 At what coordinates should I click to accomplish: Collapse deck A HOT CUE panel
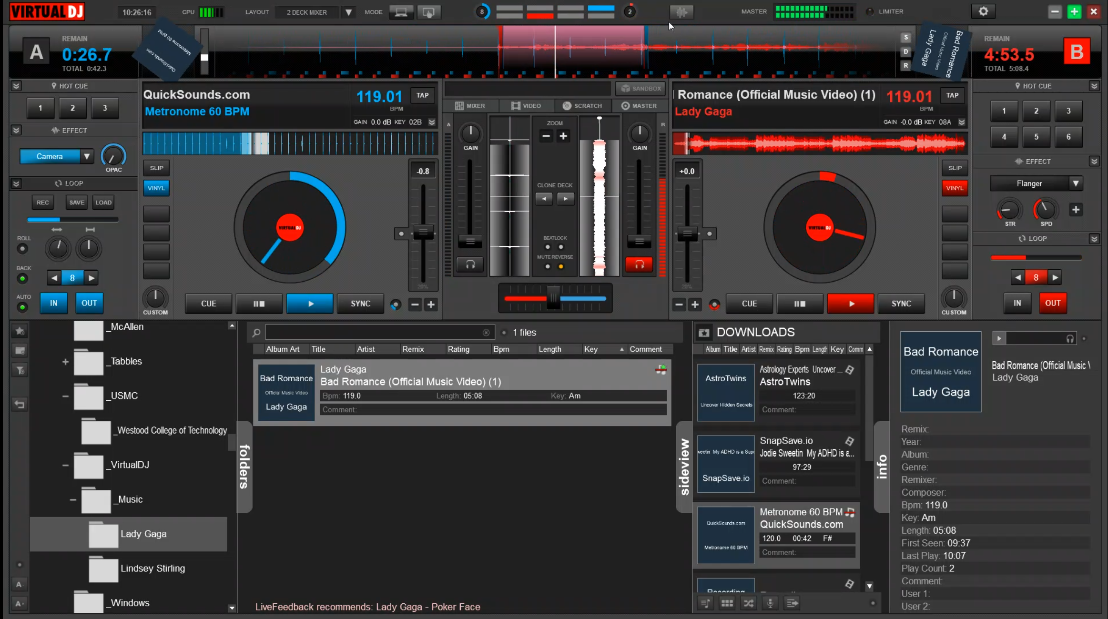tap(16, 86)
